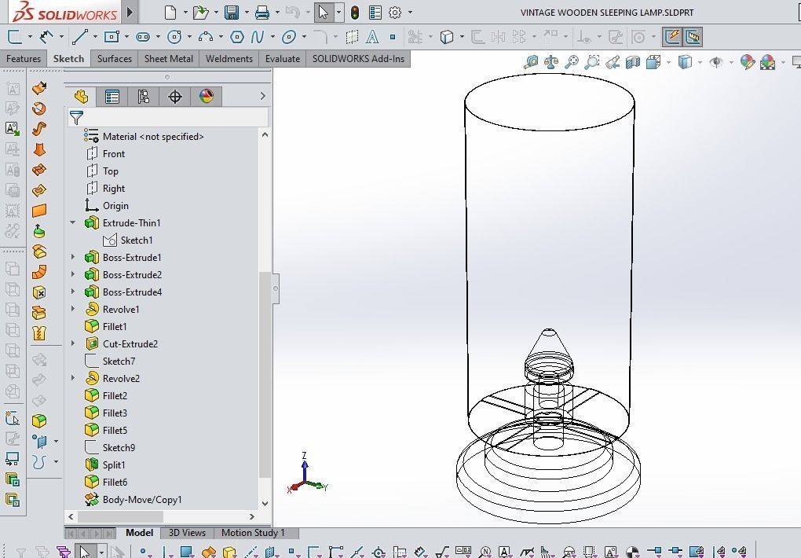Select the Straight Slot sketch tool
The height and width of the screenshot is (558, 801).
[143, 37]
